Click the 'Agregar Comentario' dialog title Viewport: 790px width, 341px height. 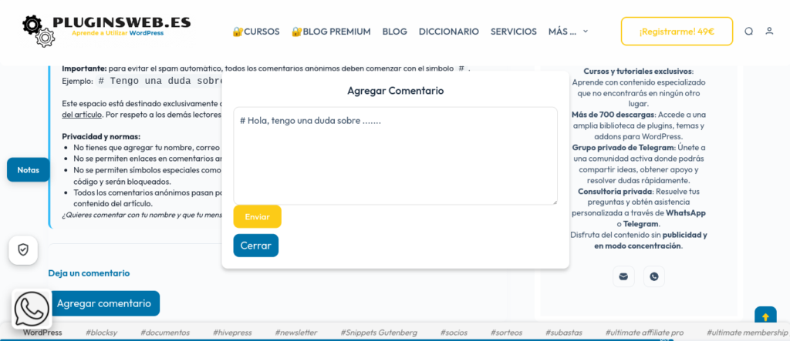pyautogui.click(x=396, y=91)
